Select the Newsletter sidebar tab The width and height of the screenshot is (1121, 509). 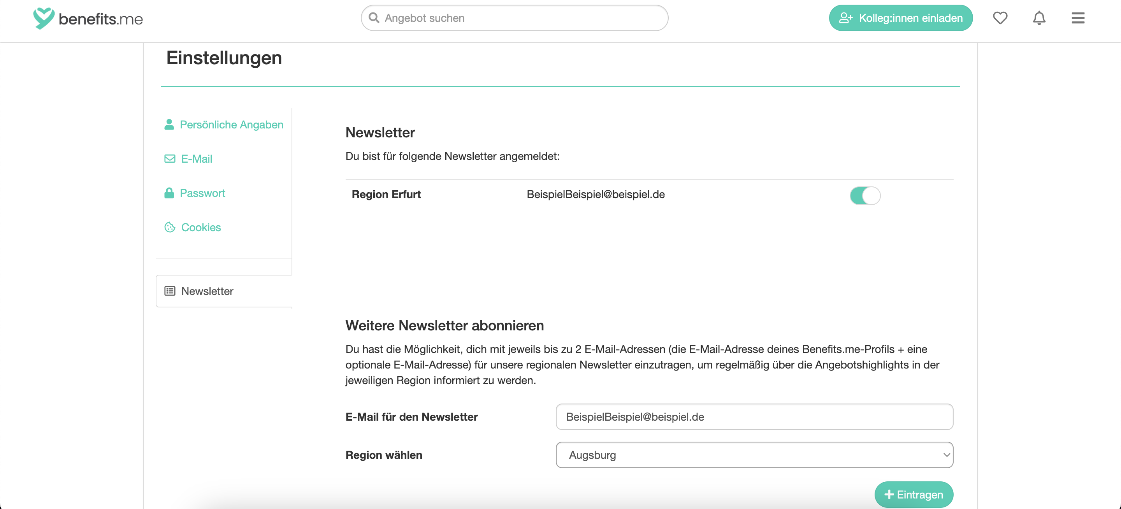pos(207,291)
